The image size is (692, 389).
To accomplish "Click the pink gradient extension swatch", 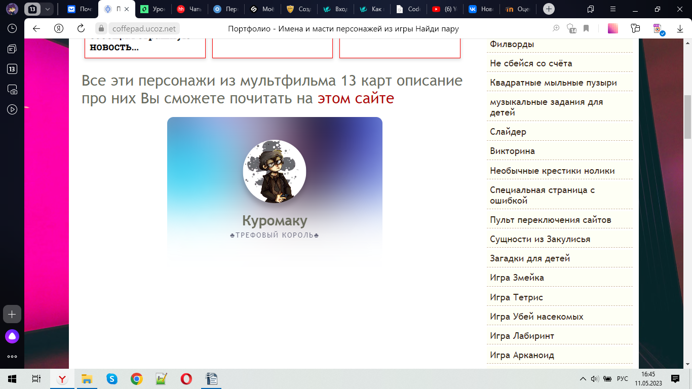I will (613, 28).
